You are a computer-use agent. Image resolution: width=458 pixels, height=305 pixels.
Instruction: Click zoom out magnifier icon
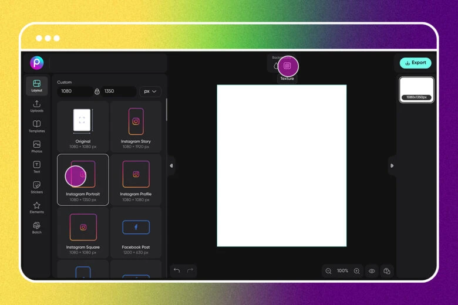pyautogui.click(x=328, y=271)
